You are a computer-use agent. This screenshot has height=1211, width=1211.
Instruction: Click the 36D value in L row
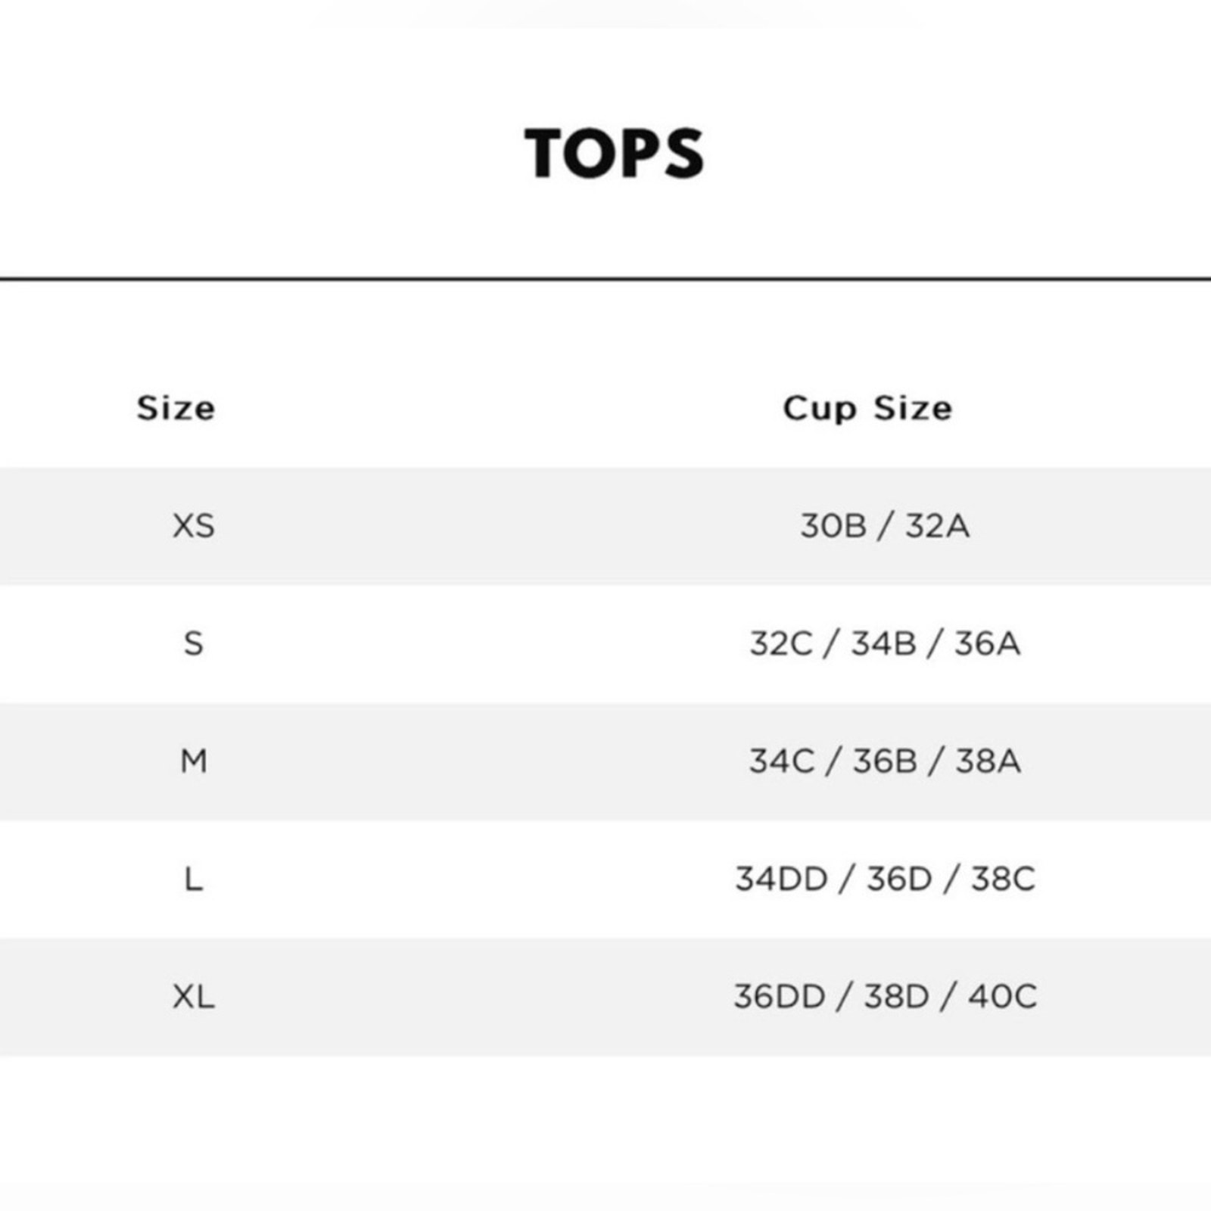tap(899, 879)
